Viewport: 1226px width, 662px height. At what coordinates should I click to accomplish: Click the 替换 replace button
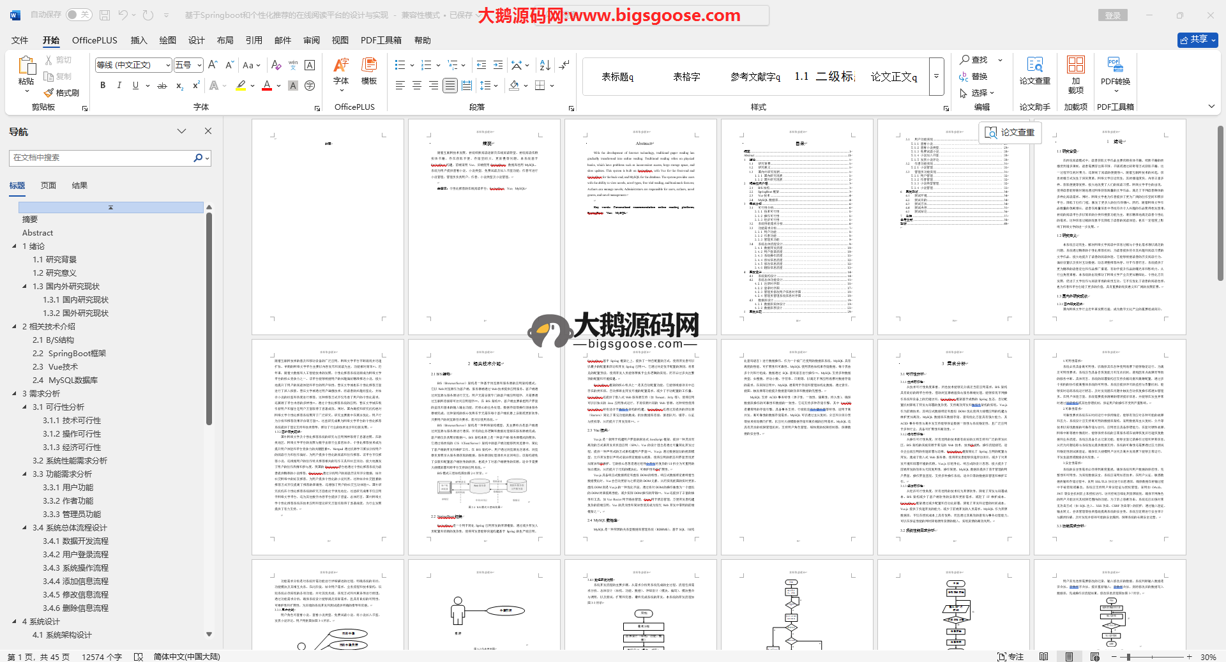point(974,77)
